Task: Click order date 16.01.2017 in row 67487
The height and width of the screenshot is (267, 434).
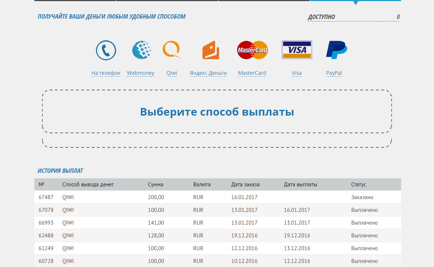Action: pyautogui.click(x=244, y=197)
